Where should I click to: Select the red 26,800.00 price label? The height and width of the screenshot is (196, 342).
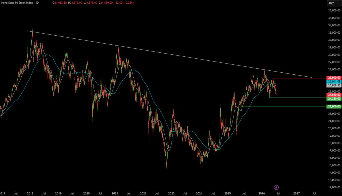pyautogui.click(x=334, y=77)
